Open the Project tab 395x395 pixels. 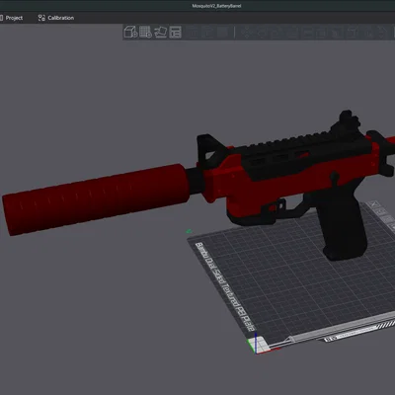(12, 18)
